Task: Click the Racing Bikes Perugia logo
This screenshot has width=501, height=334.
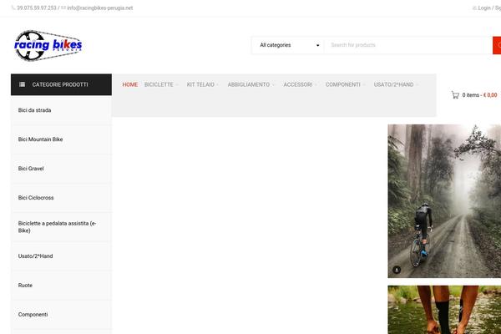Action: coord(48,45)
